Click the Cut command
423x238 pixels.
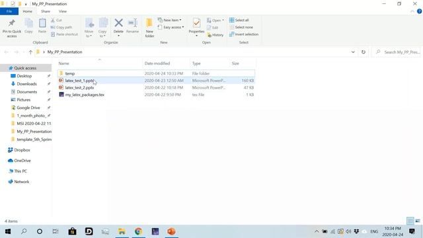(x=56, y=20)
